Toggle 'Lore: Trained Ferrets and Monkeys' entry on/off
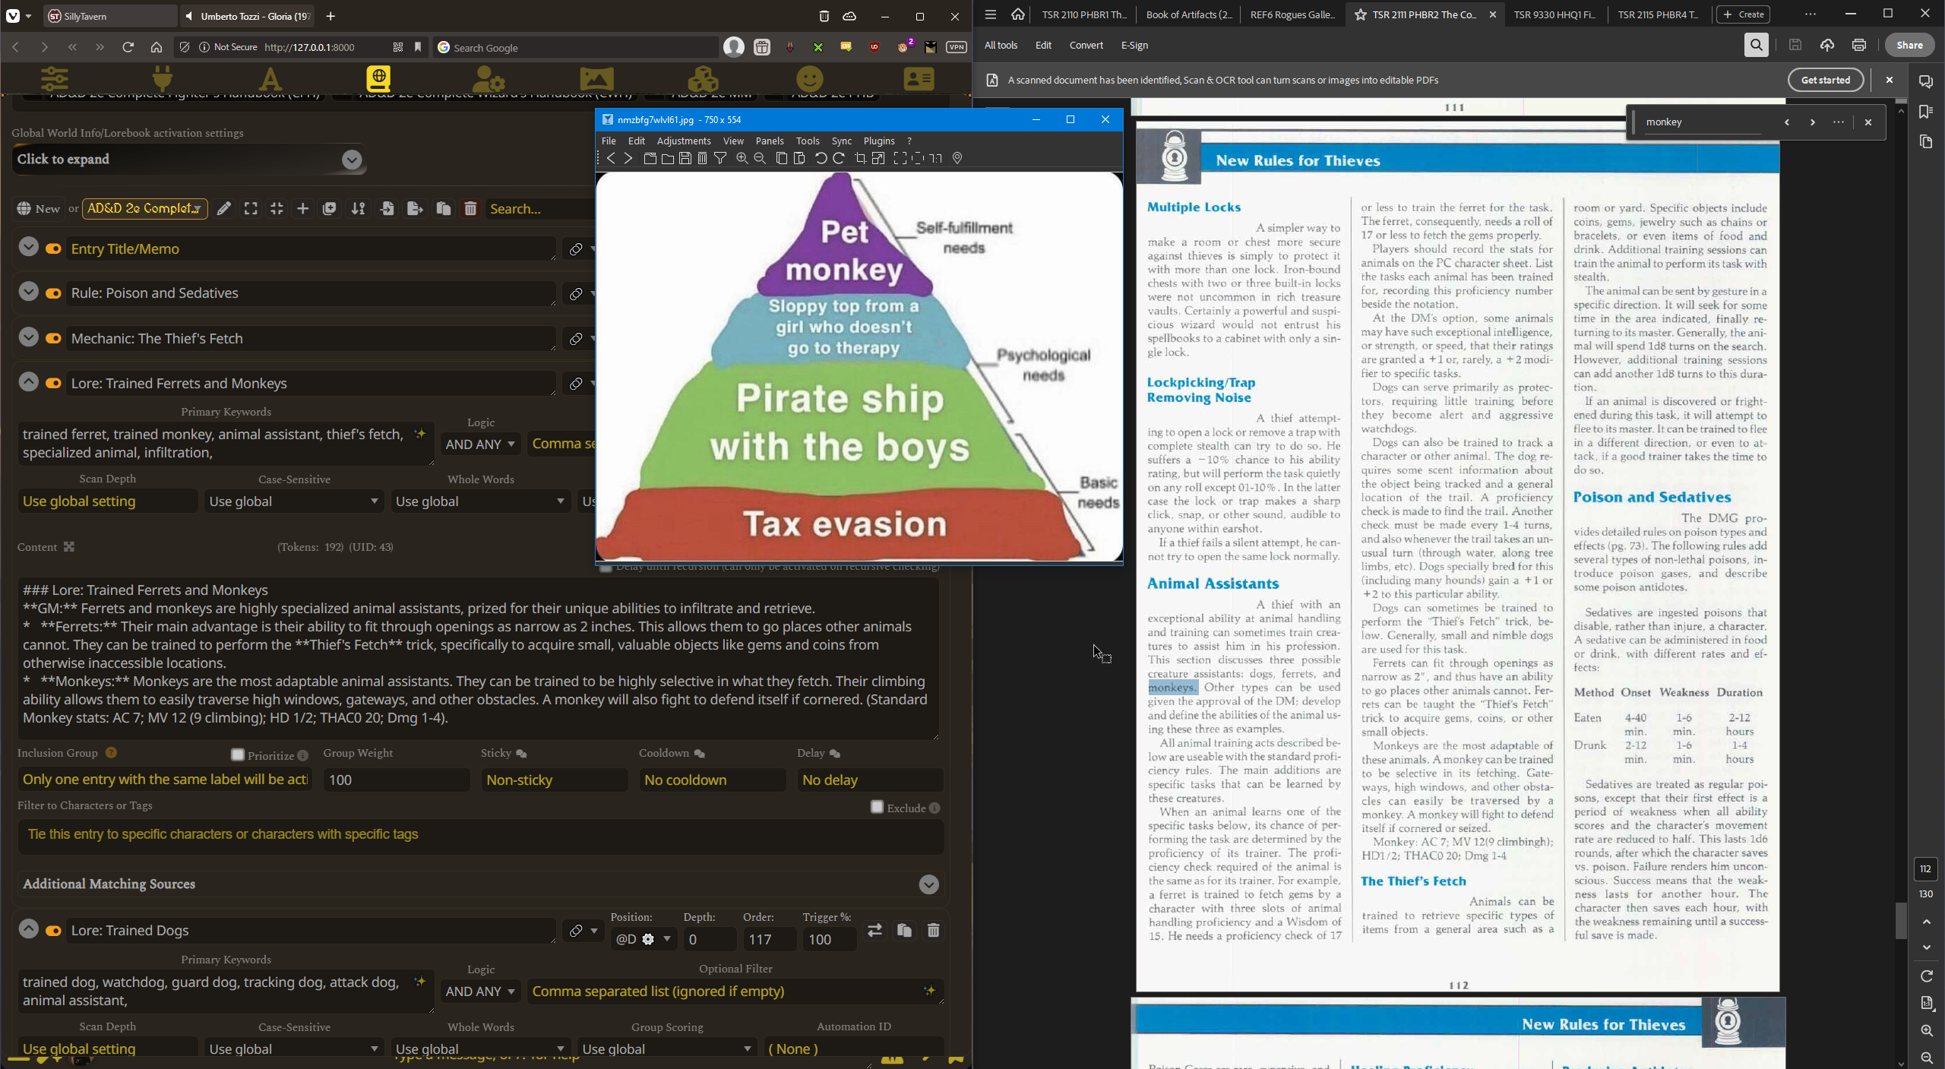Viewport: 1945px width, 1069px height. click(x=53, y=384)
